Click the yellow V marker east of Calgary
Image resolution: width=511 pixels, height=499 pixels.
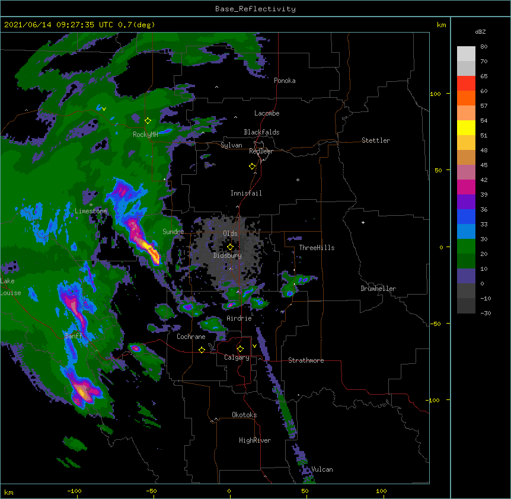click(254, 346)
